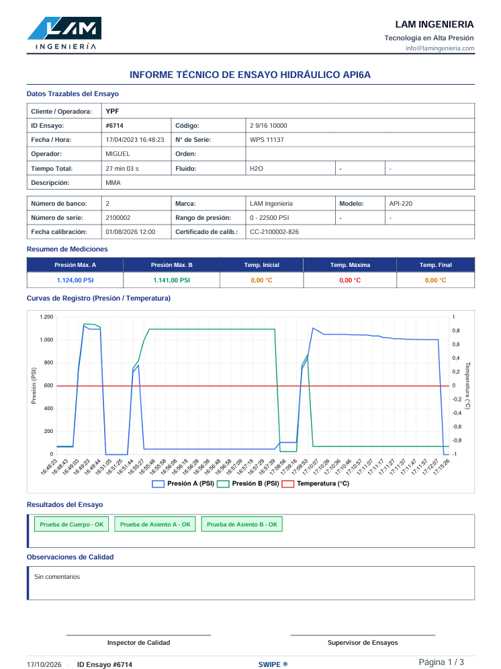501x669 pixels.
Task: Click the Resultados del Ensayo heading
Action: click(x=64, y=505)
